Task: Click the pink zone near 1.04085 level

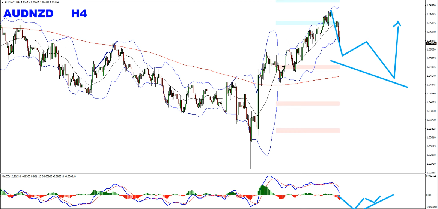Action: 308,103
